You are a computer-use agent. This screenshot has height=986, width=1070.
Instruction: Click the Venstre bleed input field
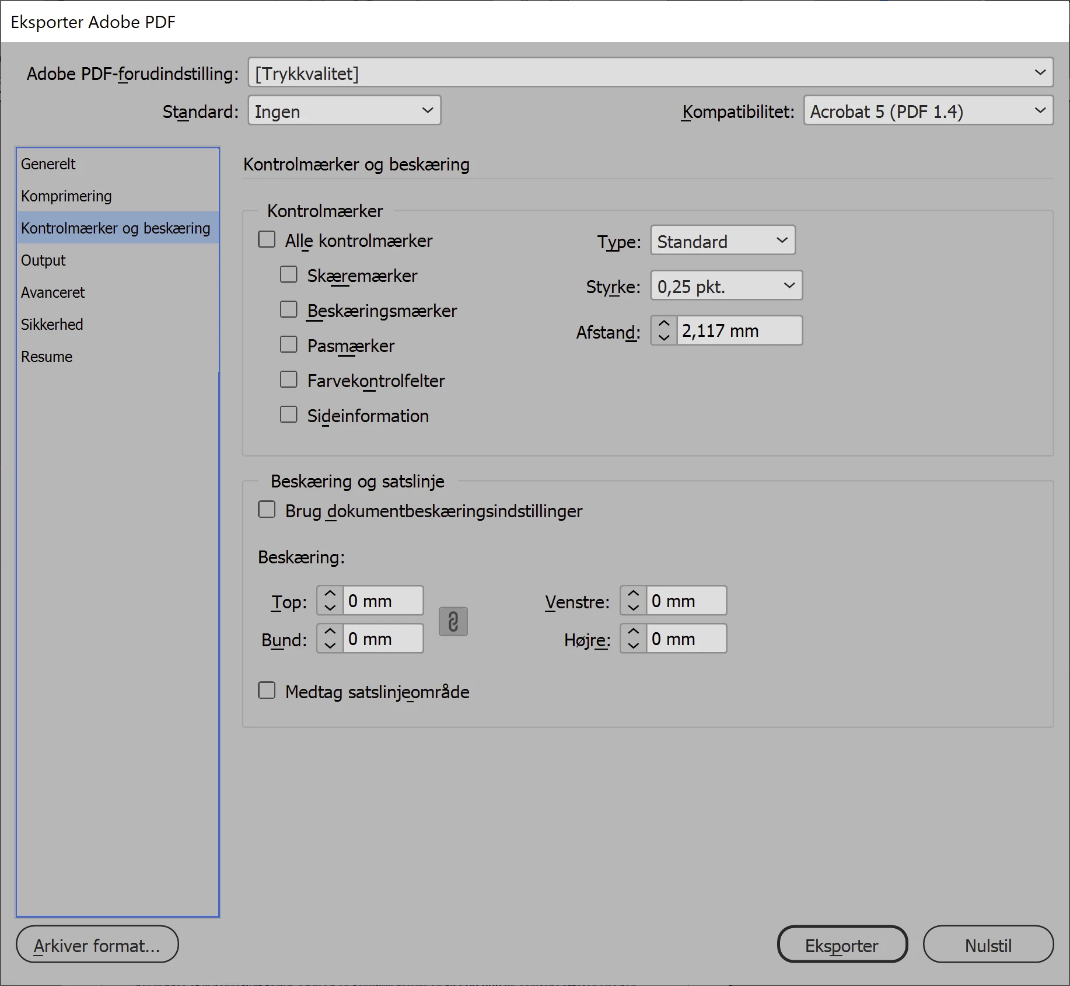point(686,601)
